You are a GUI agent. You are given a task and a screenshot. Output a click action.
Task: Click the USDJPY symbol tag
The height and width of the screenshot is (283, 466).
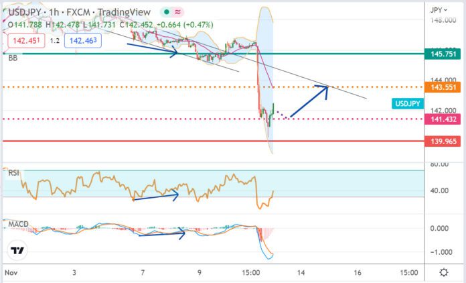tap(408, 103)
